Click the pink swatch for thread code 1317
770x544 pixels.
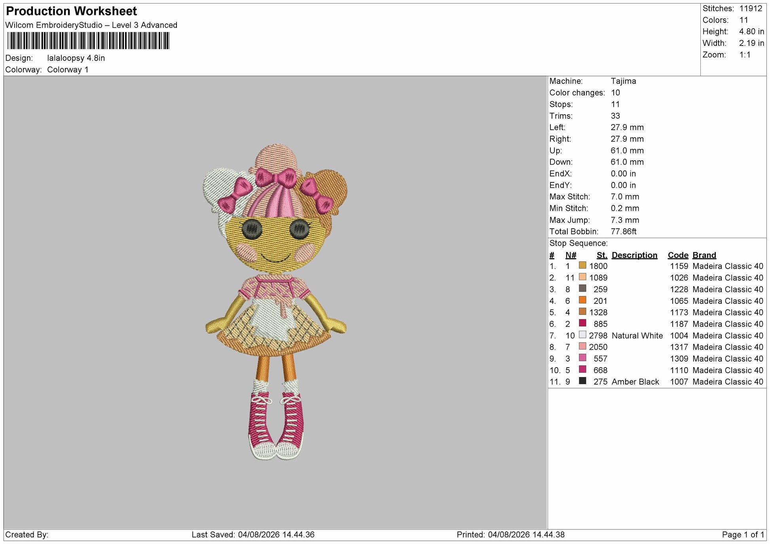pyautogui.click(x=582, y=346)
